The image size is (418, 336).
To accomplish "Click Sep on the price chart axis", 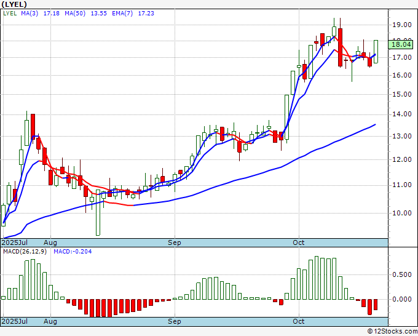I will click(175, 242).
